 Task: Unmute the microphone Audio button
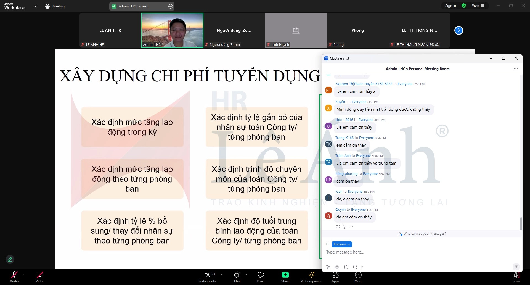pyautogui.click(x=14, y=277)
